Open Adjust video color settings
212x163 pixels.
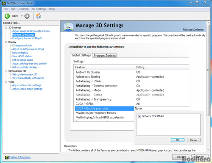pyautogui.click(x=27, y=85)
